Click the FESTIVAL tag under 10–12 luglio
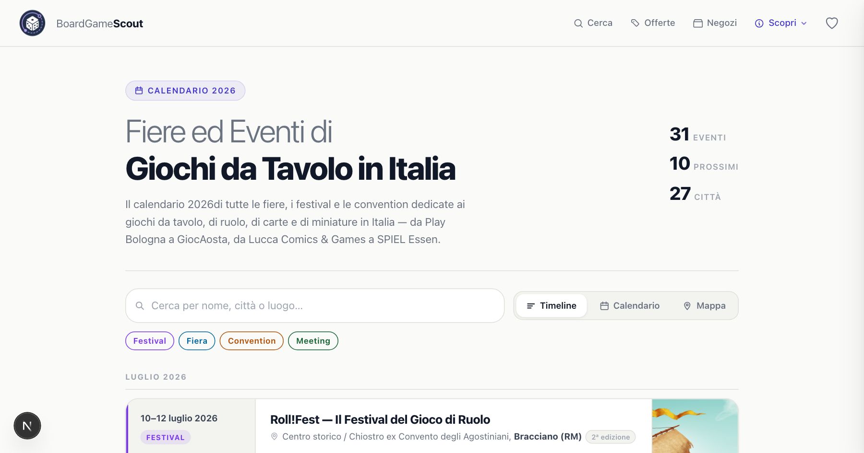864x453 pixels. [166, 437]
